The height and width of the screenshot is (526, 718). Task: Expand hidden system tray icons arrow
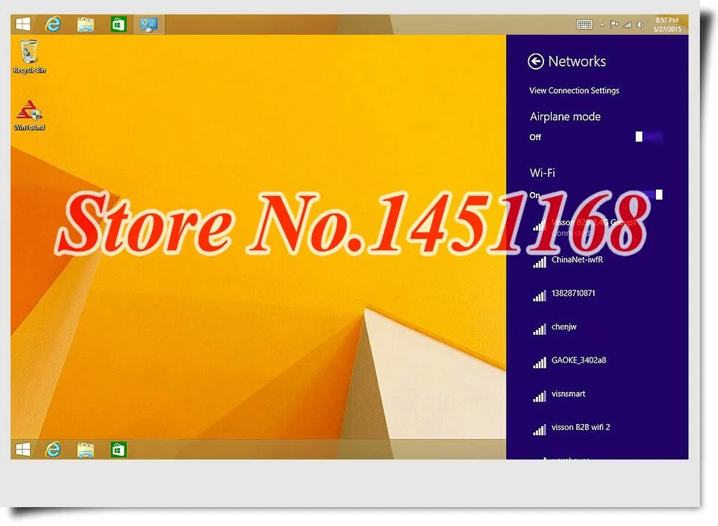602,25
